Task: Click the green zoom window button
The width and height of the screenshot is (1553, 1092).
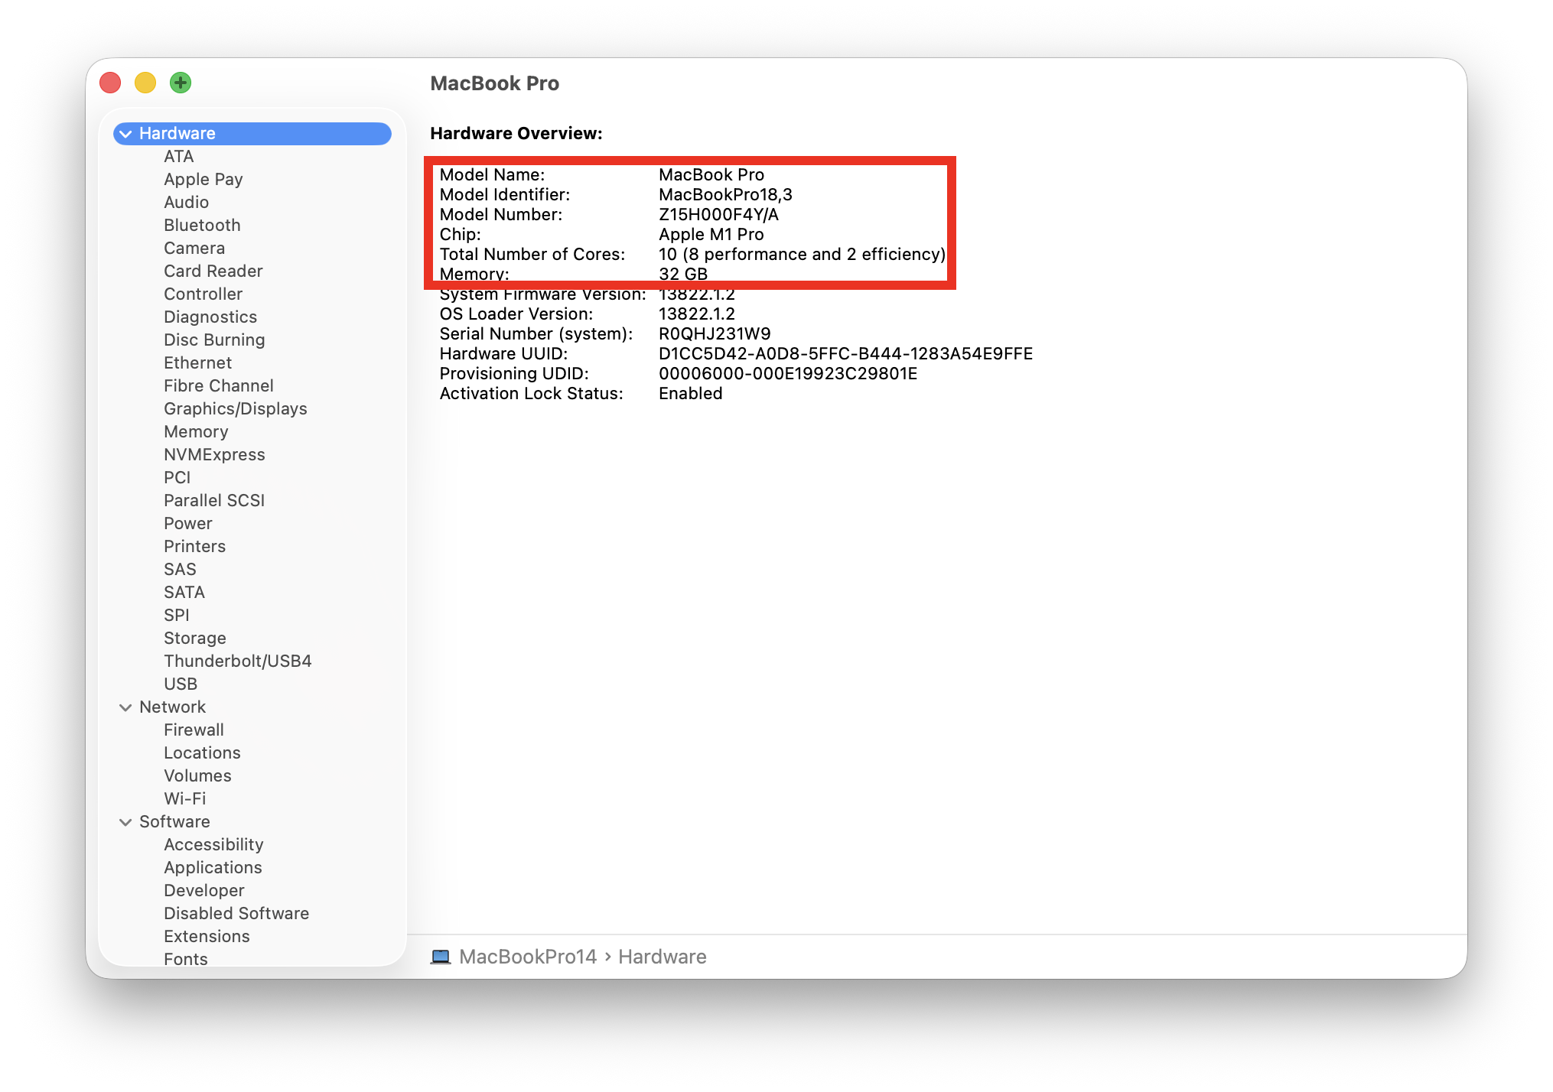Action: [181, 83]
